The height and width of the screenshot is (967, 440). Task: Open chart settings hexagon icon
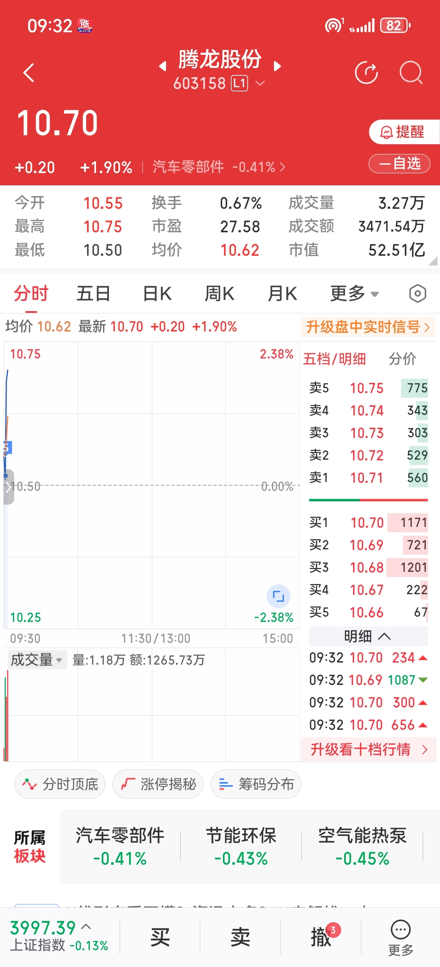(418, 294)
